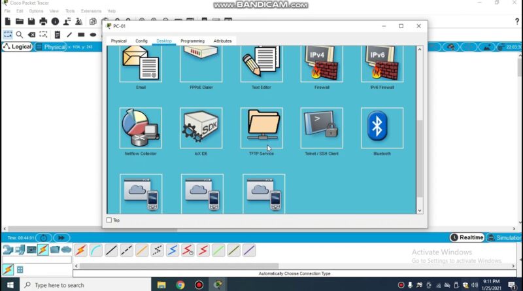Select the Draw Line tool

click(69, 35)
